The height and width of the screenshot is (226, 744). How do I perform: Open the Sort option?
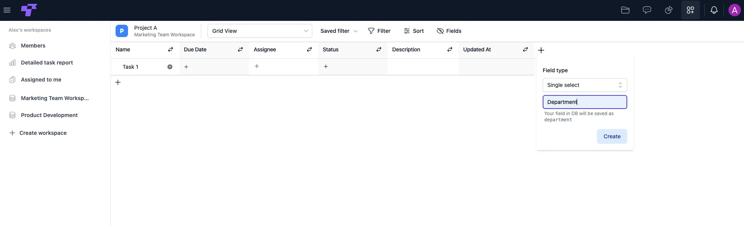click(414, 31)
